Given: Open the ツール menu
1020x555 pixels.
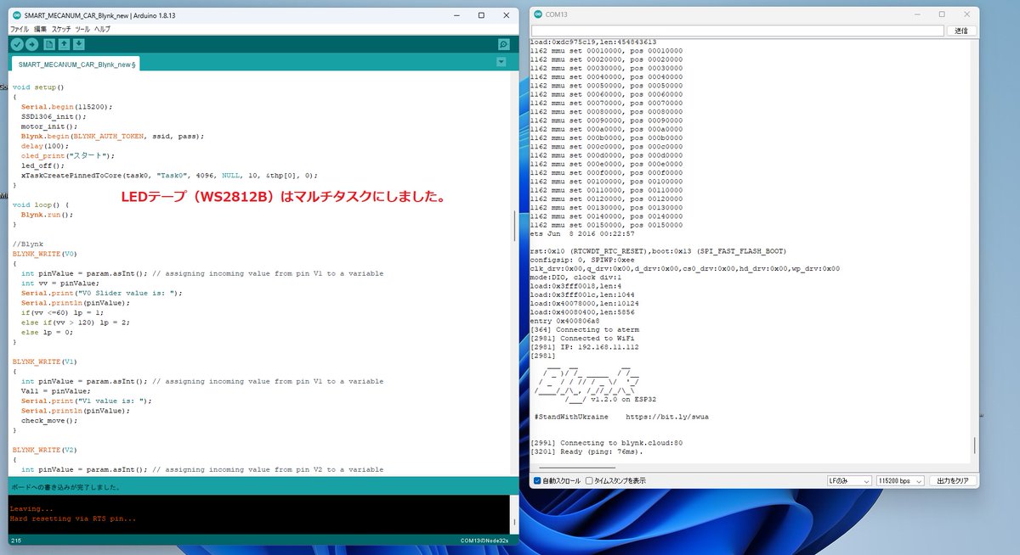Looking at the screenshot, I should [83, 29].
